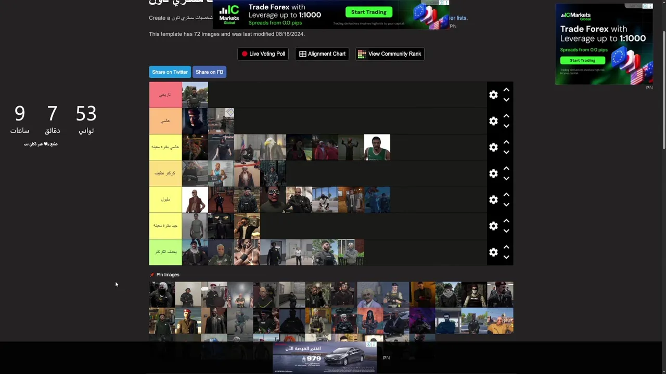Viewport: 666px width, 374px height.
Task: Move the عالمي tier row down
Action: pyautogui.click(x=506, y=126)
